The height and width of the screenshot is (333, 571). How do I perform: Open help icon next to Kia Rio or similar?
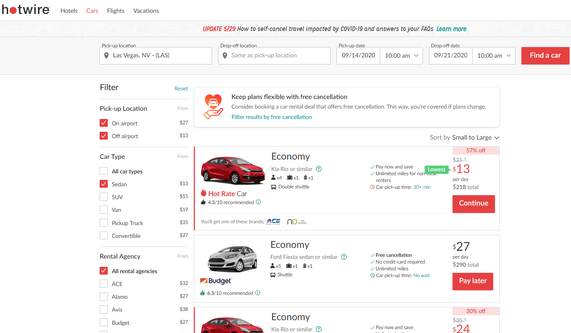click(x=319, y=169)
